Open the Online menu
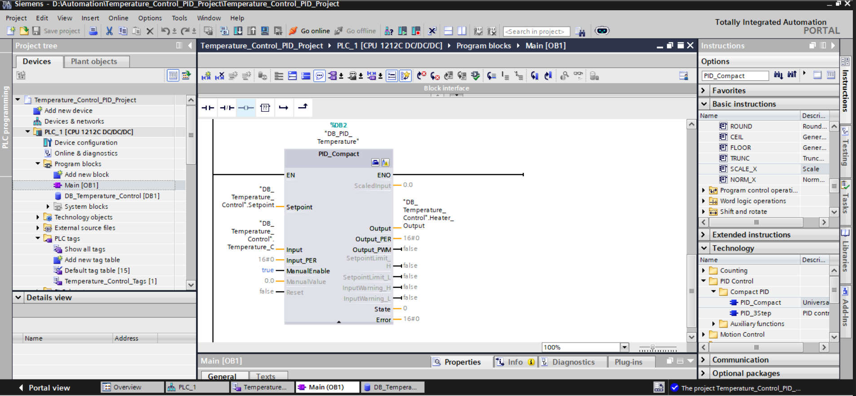 (119, 18)
